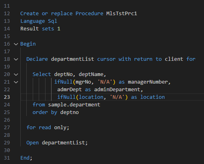The width and height of the screenshot is (204, 164).
Task: Click line number 12 in gutter
Action: coord(7,14)
